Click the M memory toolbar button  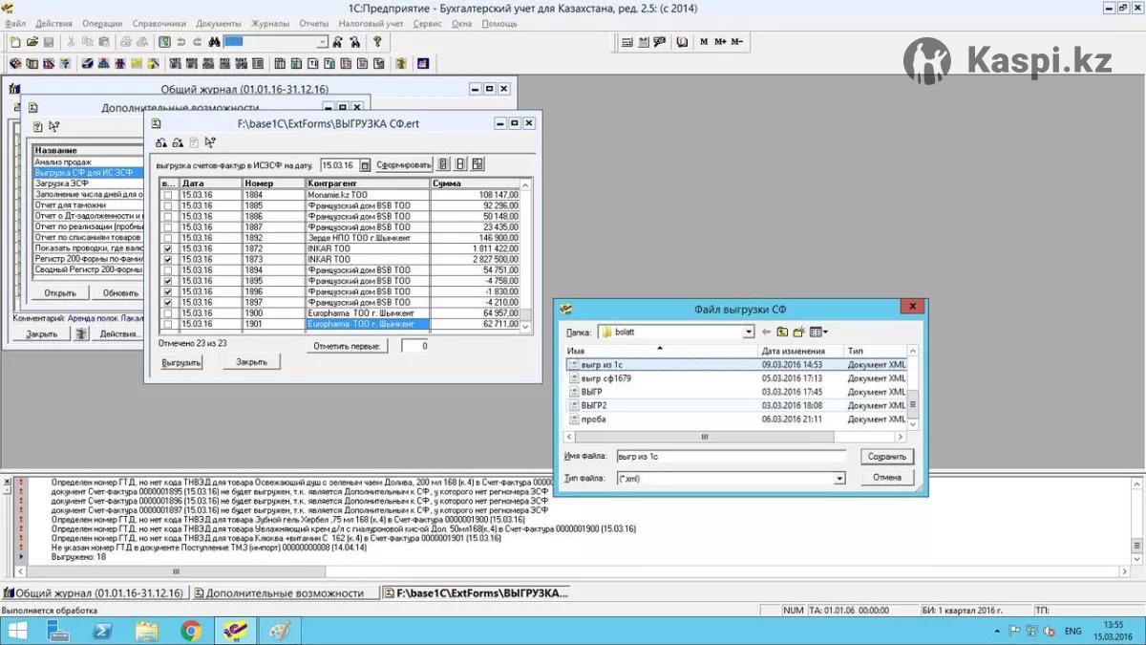coord(704,42)
